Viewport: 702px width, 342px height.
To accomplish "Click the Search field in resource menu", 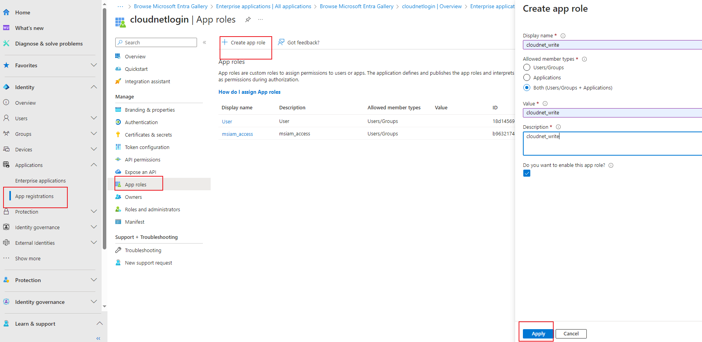I will tap(156, 42).
